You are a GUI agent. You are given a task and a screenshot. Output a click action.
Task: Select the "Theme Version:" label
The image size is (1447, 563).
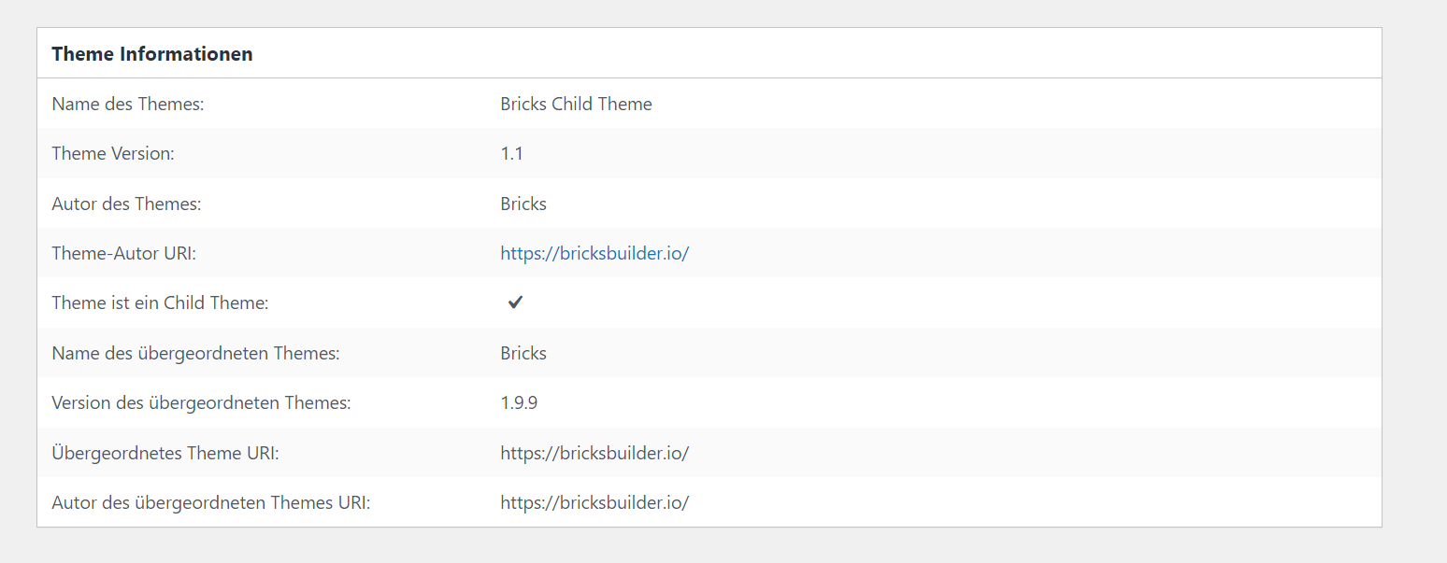point(113,154)
